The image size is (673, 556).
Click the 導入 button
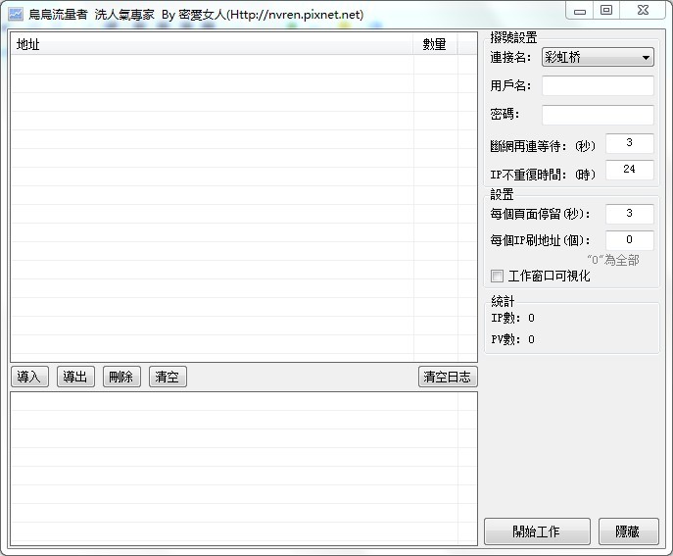(29, 377)
